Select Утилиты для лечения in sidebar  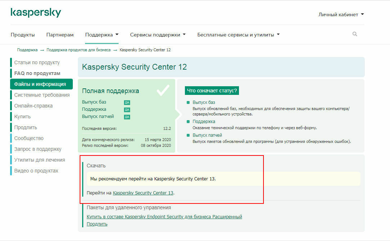point(40,160)
